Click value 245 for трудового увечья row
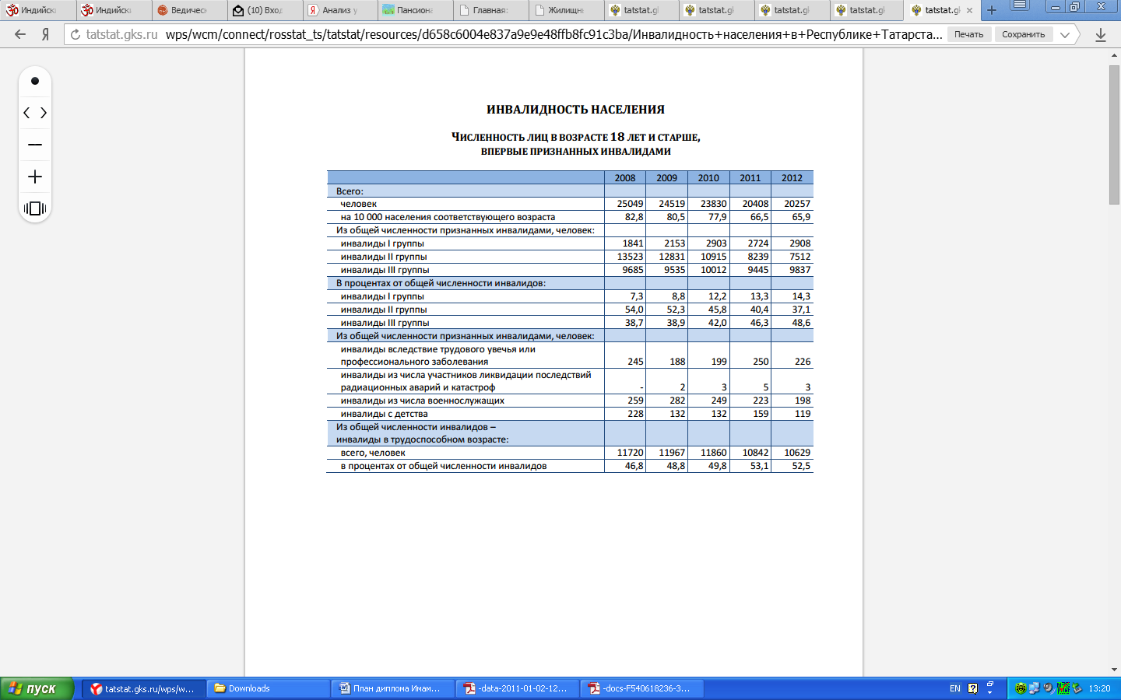This screenshot has height=700, width=1121. click(635, 362)
